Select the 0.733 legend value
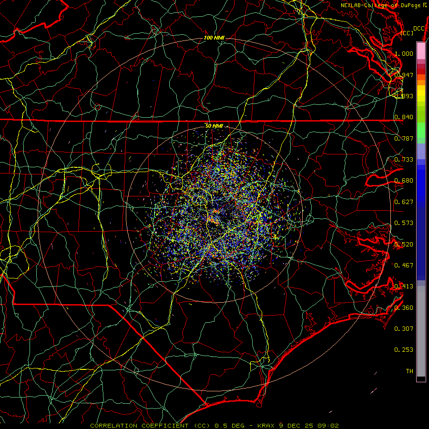This screenshot has height=429, width=429. point(404,160)
